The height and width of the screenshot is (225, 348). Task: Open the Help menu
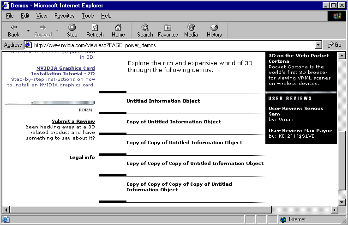pyautogui.click(x=106, y=16)
